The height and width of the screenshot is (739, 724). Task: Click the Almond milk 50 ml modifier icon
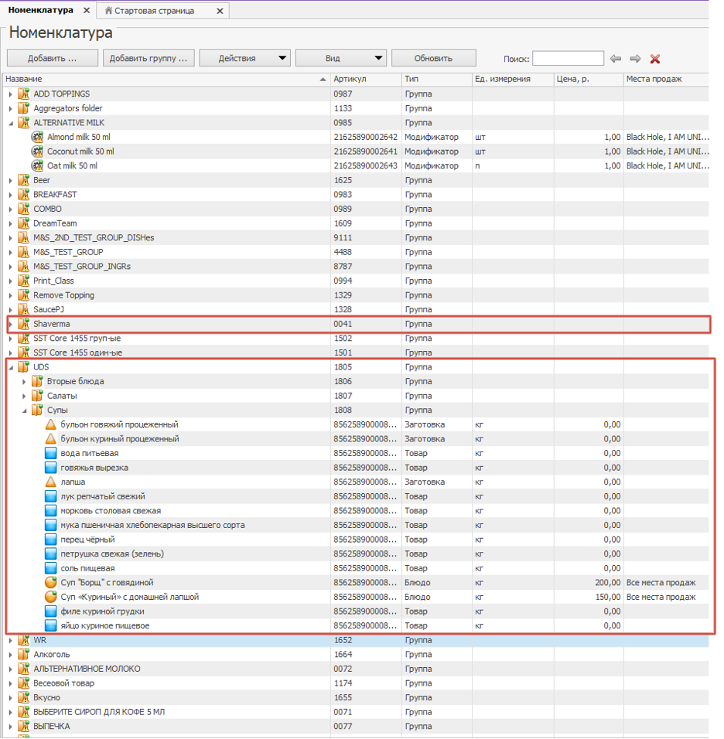tap(37, 137)
